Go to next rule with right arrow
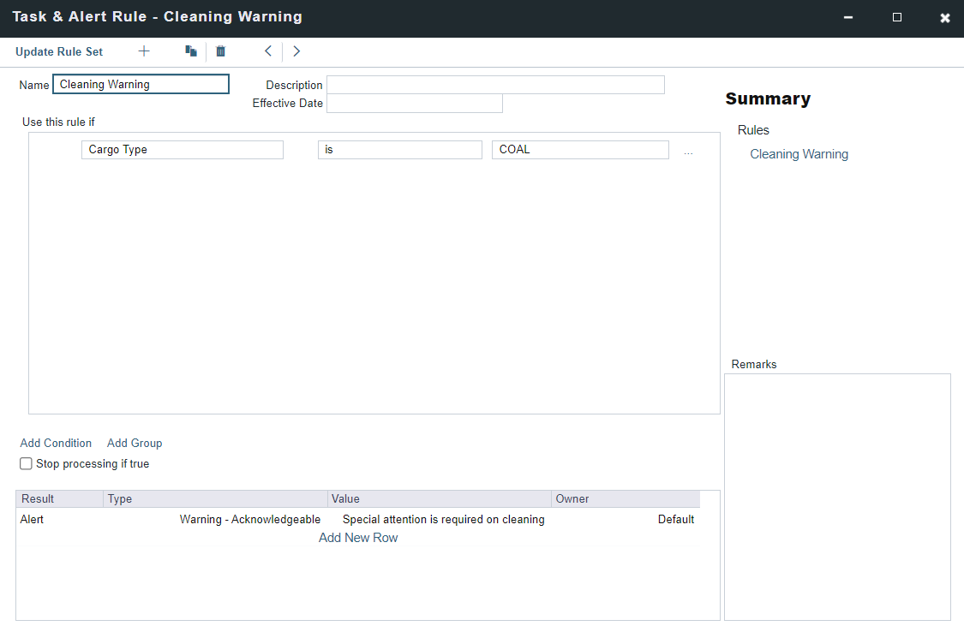Image resolution: width=964 pixels, height=626 pixels. coord(296,51)
